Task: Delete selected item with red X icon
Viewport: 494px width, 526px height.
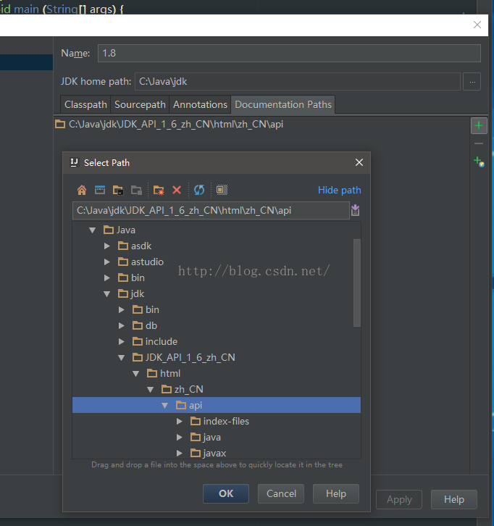Action: 177,191
